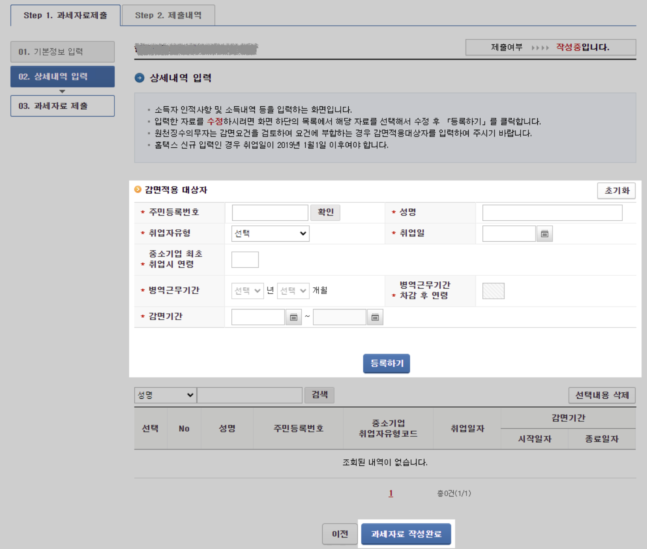Focus the 중소기업 최초 취업시 연령 field
Viewport: 647px width, 549px height.
[245, 260]
